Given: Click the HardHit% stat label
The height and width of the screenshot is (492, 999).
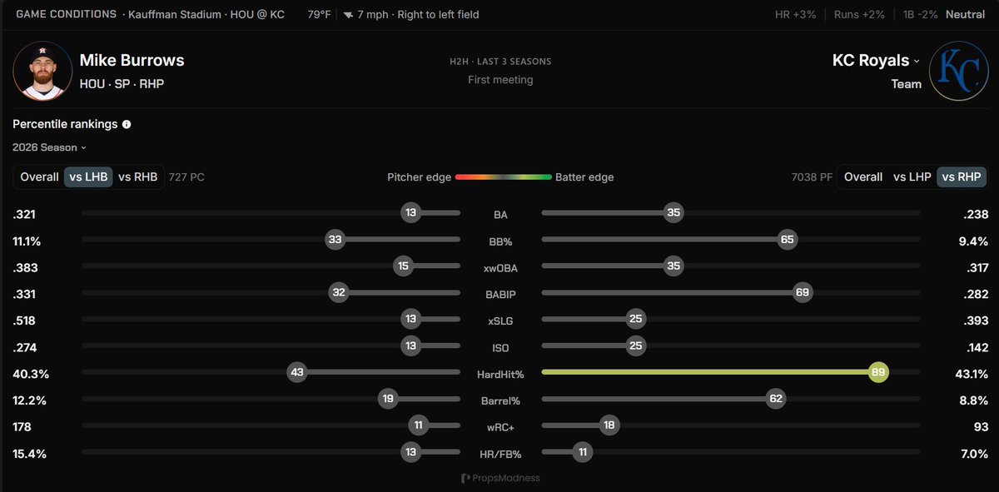Looking at the screenshot, I should (x=500, y=374).
